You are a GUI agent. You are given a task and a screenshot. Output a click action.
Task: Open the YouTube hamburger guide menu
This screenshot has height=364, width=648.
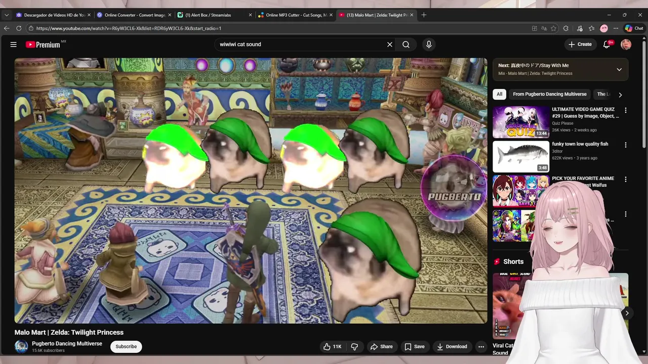14,44
